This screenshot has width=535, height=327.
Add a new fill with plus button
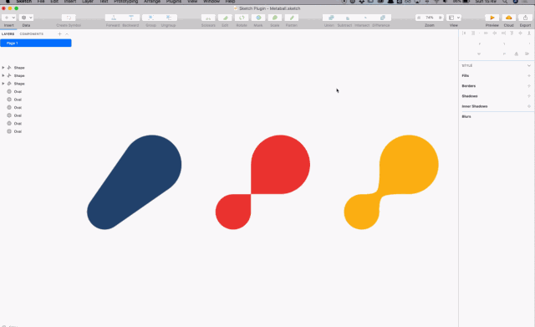tap(529, 76)
